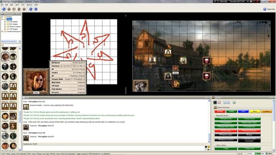The image size is (276, 155).
Task: Click the Thunderwave macro button
Action: pos(249,127)
